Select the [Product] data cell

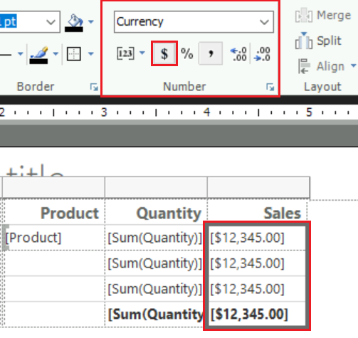coord(54,238)
